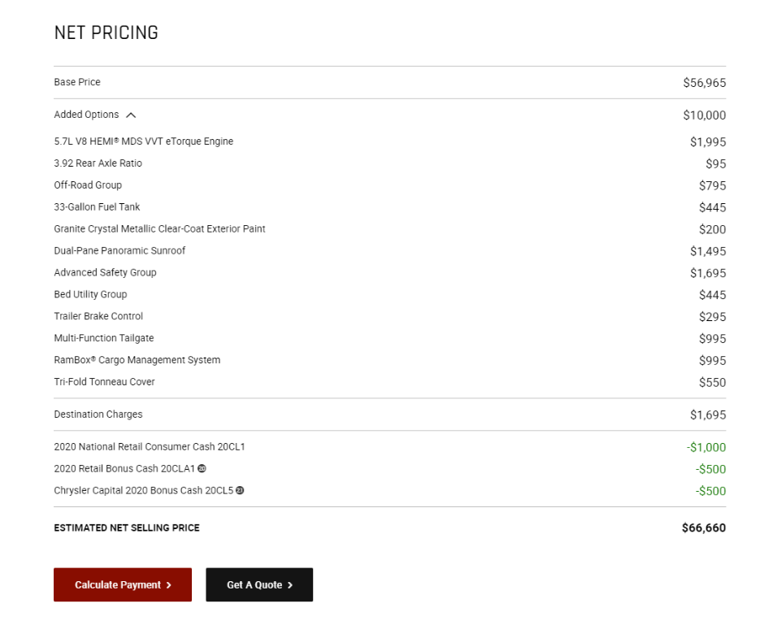Open footnote 20 beside Retail Bonus Cash
This screenshot has width=760, height=621.
click(x=202, y=468)
